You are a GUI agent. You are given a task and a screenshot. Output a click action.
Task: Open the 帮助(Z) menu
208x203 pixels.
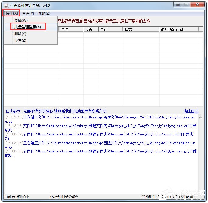[x=44, y=13]
